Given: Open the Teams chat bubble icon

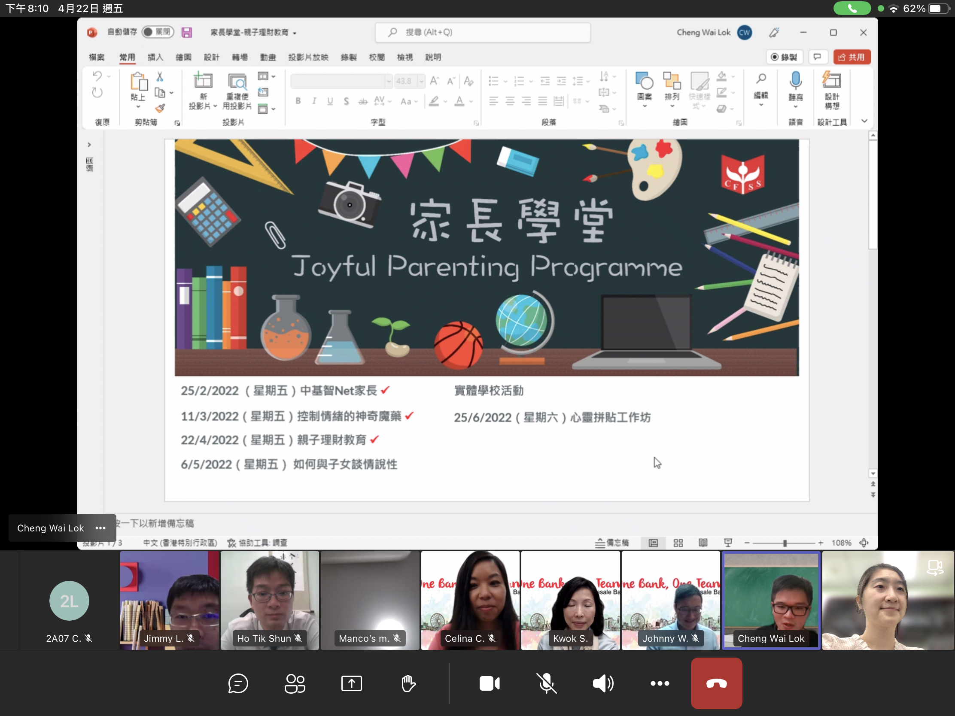Looking at the screenshot, I should [238, 683].
